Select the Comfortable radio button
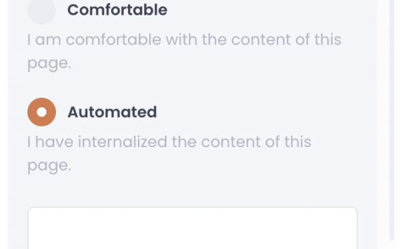 click(x=41, y=10)
